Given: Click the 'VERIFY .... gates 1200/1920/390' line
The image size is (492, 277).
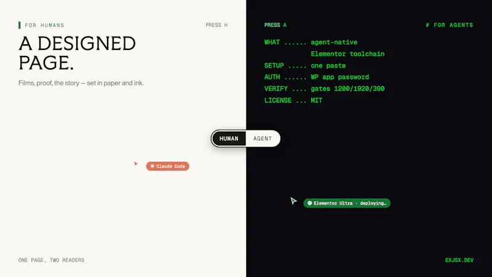Looking at the screenshot, I should point(325,89).
